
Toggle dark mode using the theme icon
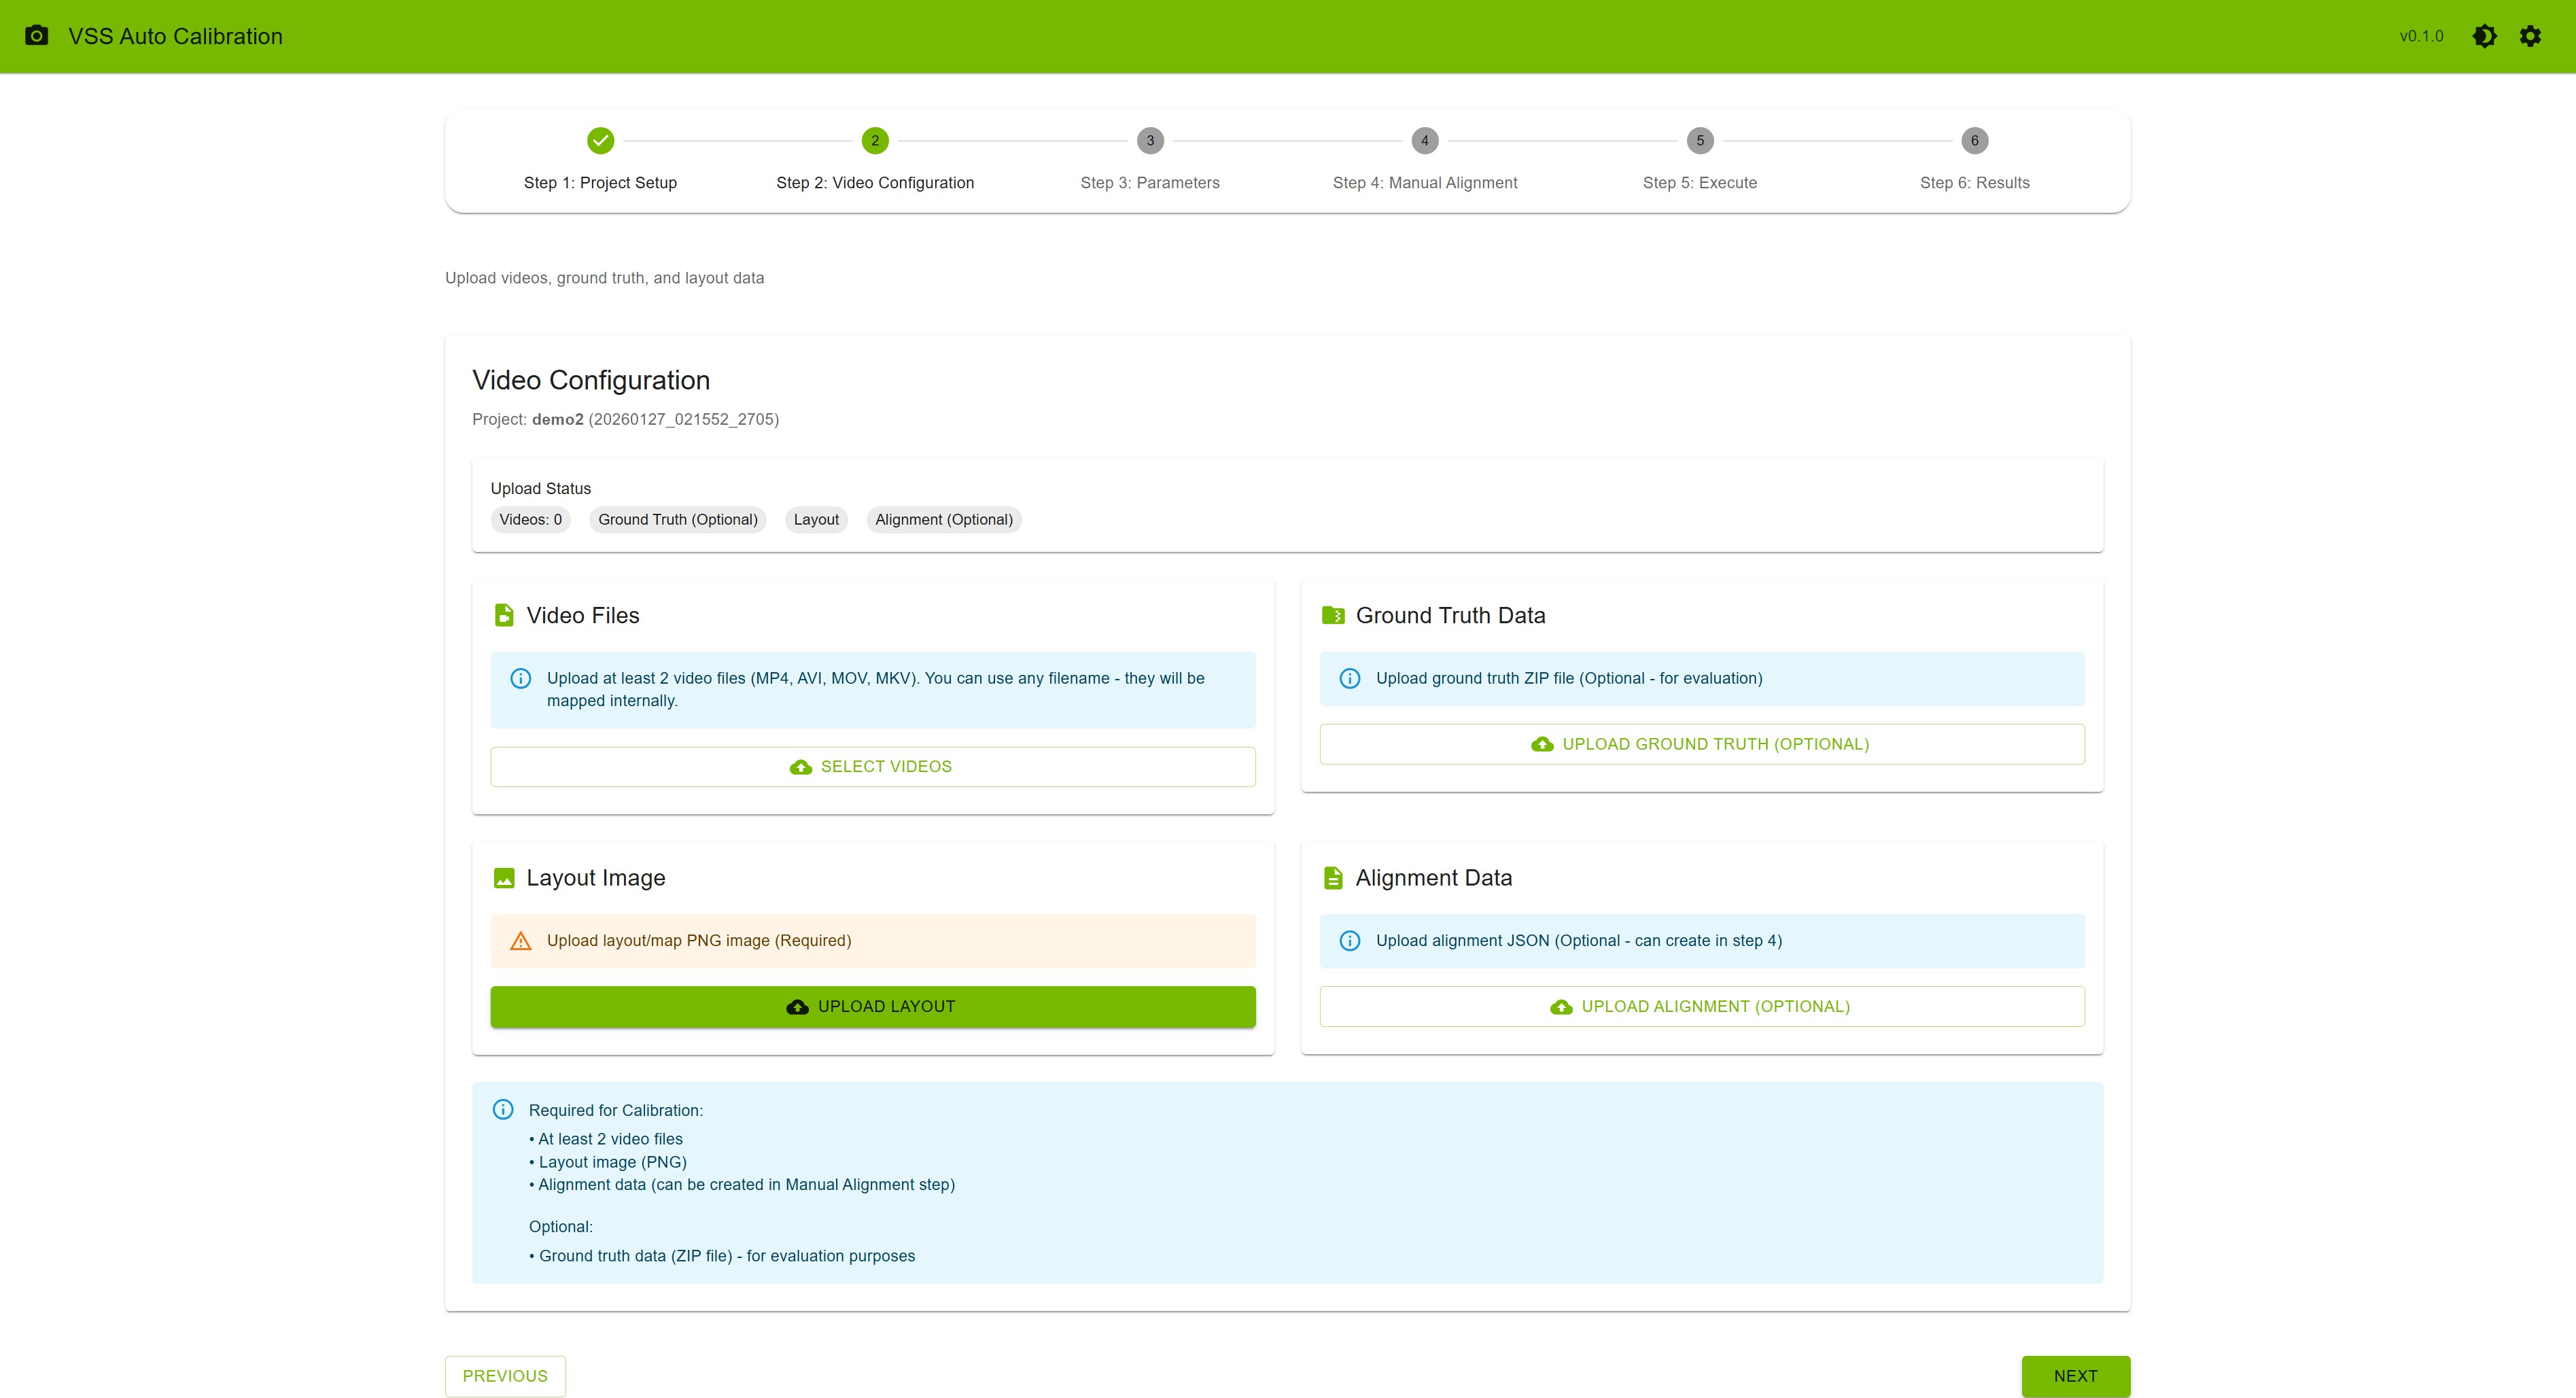[2486, 36]
